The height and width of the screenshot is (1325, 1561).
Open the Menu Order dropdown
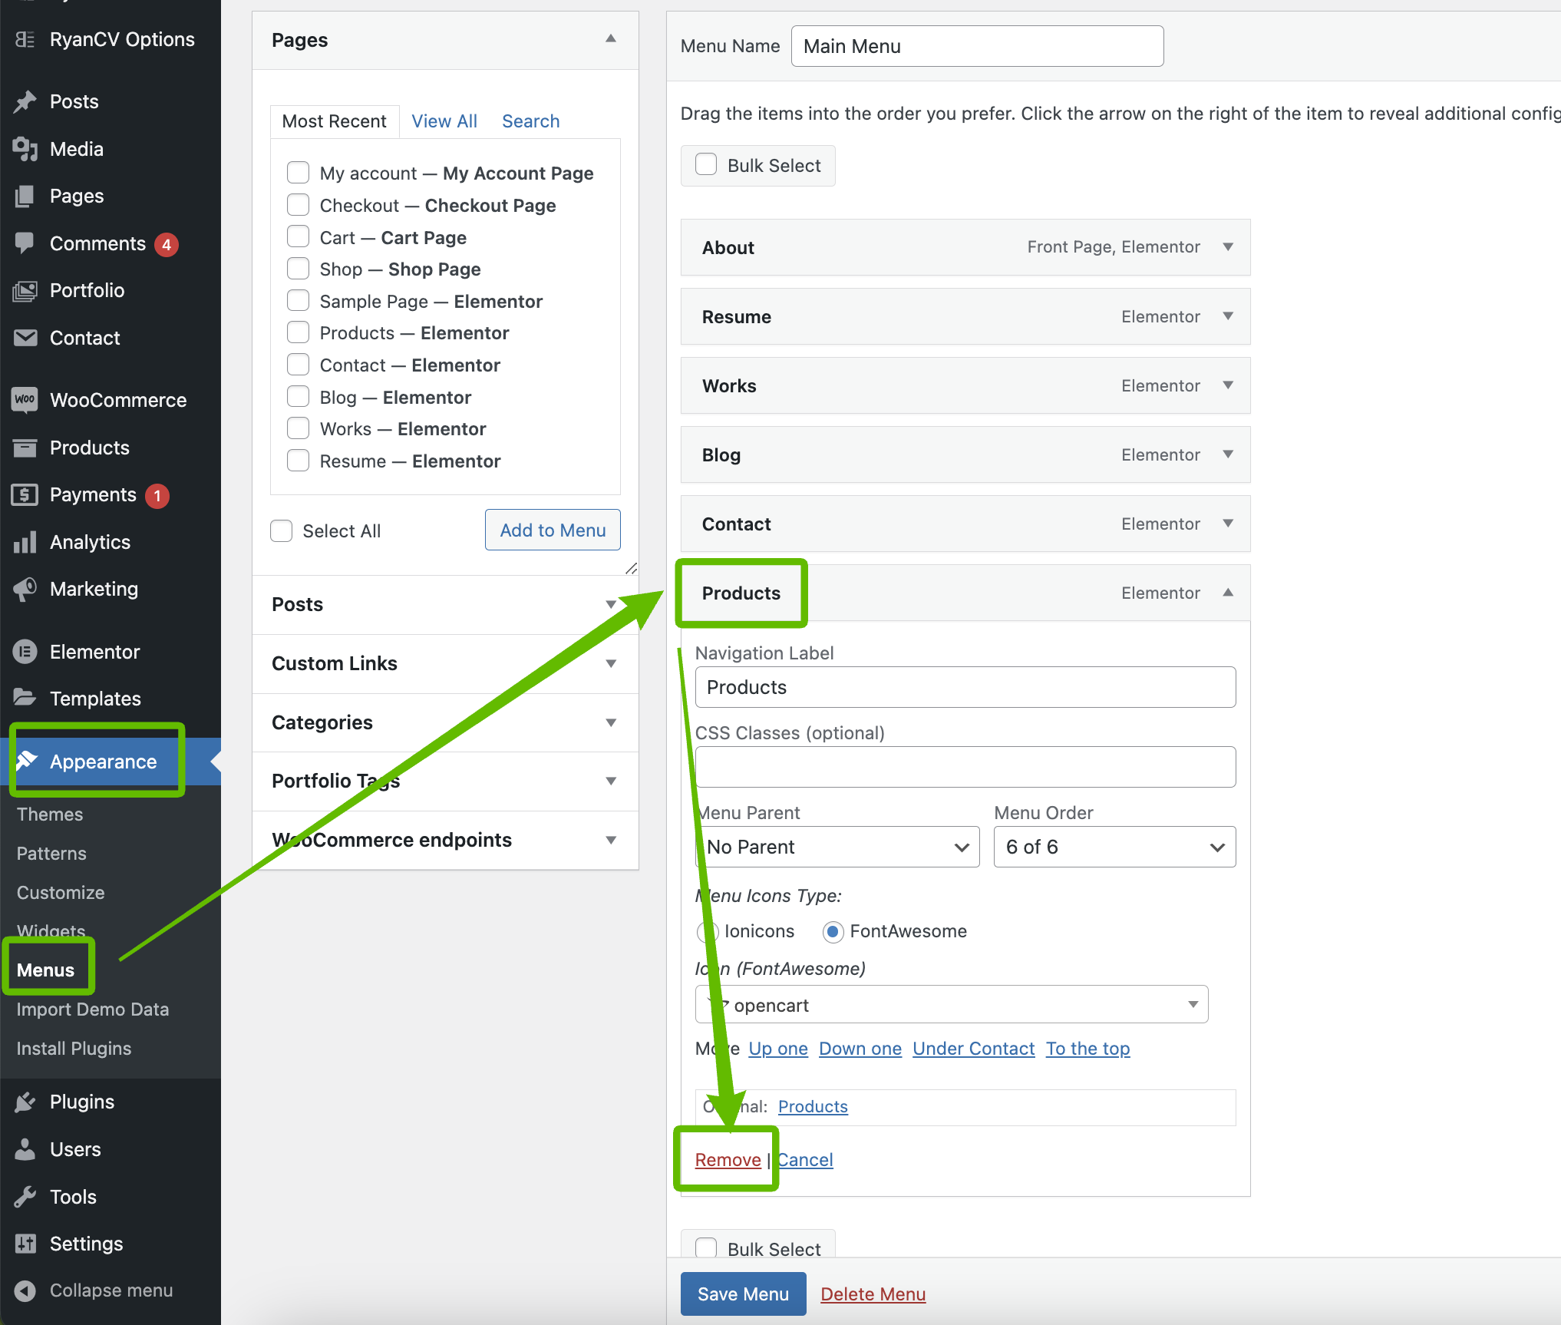coord(1114,847)
